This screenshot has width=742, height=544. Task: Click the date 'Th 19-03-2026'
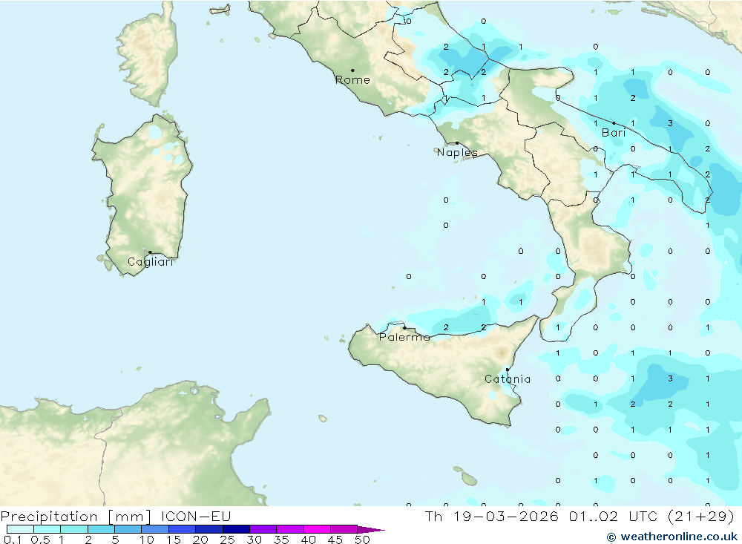[492, 516]
